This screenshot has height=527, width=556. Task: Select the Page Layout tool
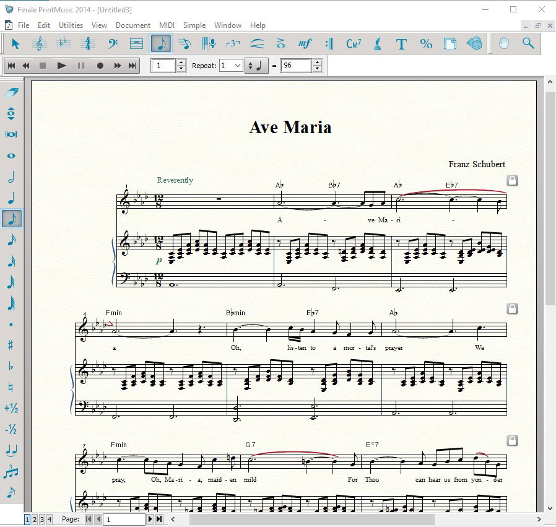tap(450, 43)
